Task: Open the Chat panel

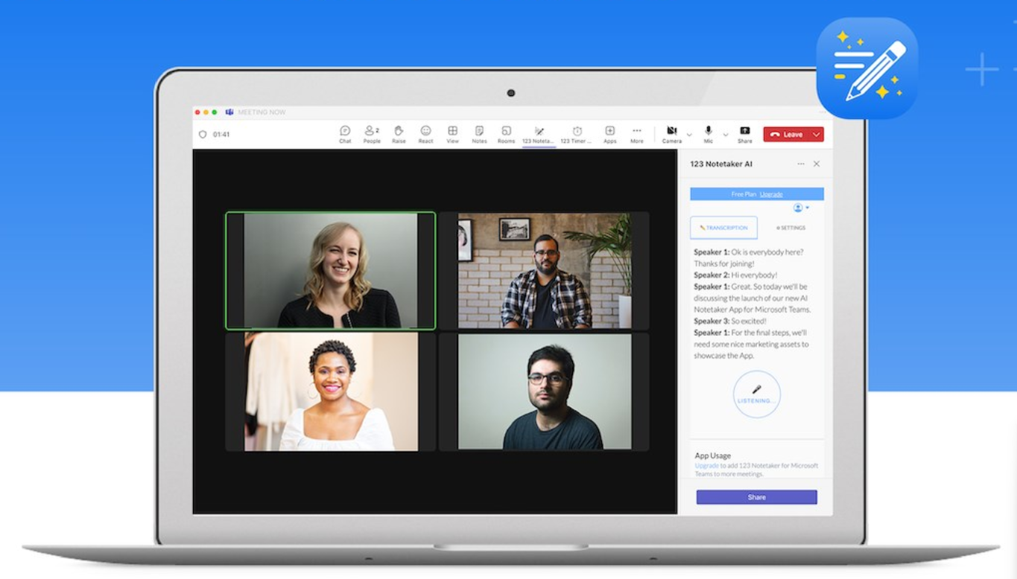Action: [345, 134]
